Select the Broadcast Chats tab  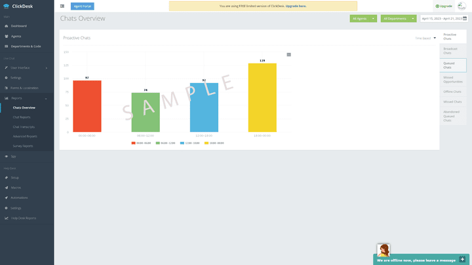[x=453, y=51]
